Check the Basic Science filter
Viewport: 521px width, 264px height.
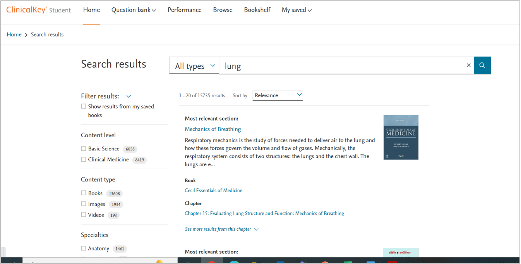point(84,148)
